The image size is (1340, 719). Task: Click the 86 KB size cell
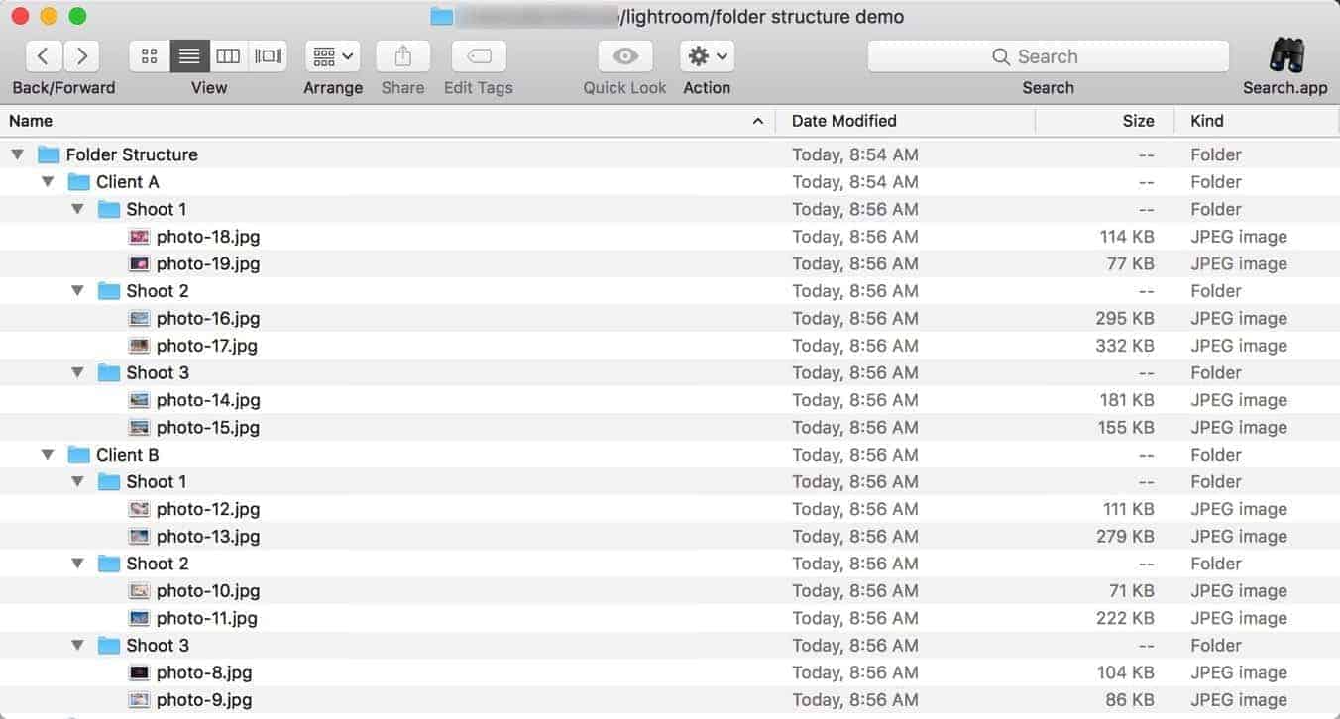point(1130,699)
